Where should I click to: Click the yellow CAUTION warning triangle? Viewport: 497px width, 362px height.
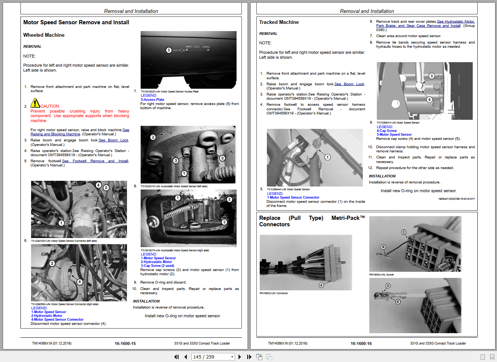pyautogui.click(x=35, y=103)
